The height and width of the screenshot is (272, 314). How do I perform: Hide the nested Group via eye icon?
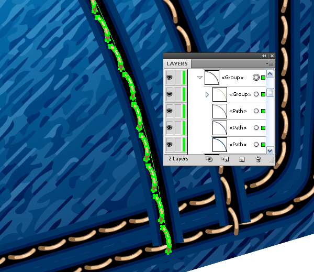[x=170, y=94]
